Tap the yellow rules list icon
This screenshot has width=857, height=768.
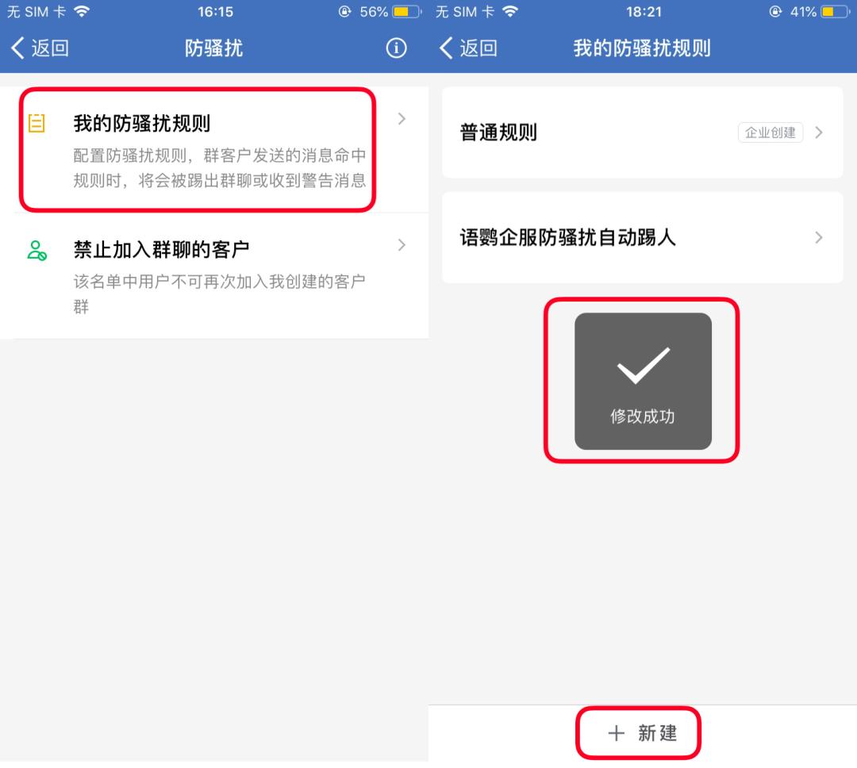(37, 123)
